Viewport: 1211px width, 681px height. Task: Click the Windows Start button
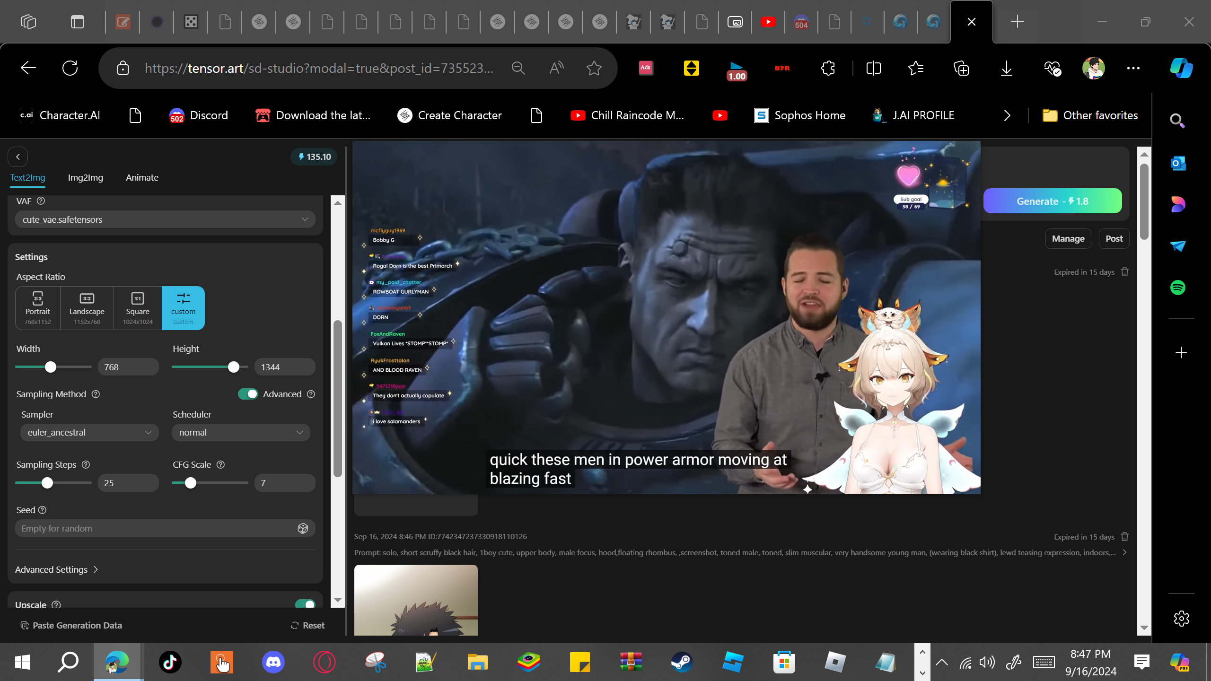(x=23, y=662)
